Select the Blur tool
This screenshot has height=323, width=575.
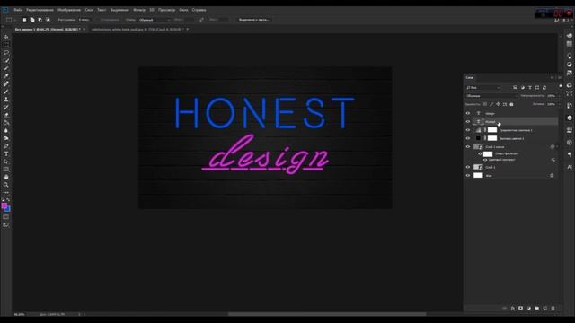tap(6, 130)
